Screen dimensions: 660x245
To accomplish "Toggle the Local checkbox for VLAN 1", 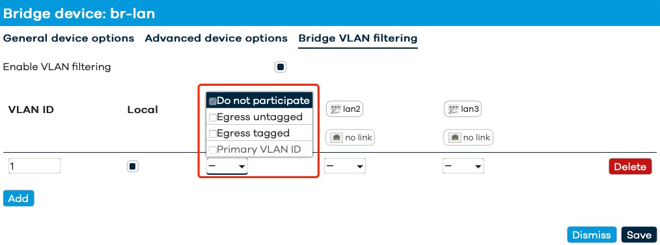I will (133, 166).
